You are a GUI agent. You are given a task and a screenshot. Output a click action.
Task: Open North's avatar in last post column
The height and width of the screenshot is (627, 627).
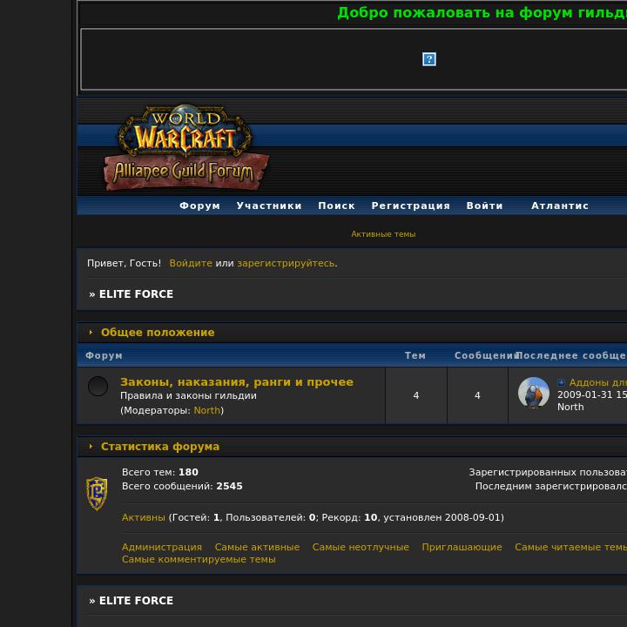coord(534,392)
